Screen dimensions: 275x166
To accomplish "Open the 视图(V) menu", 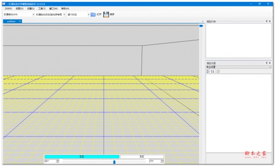I will pyautogui.click(x=19, y=9).
